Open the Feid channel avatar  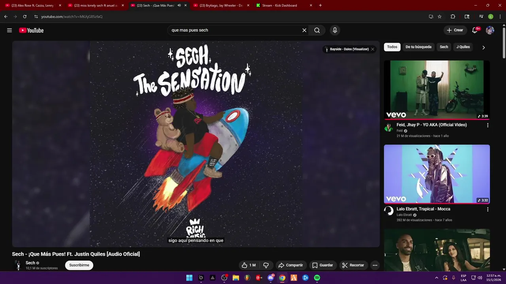(389, 127)
